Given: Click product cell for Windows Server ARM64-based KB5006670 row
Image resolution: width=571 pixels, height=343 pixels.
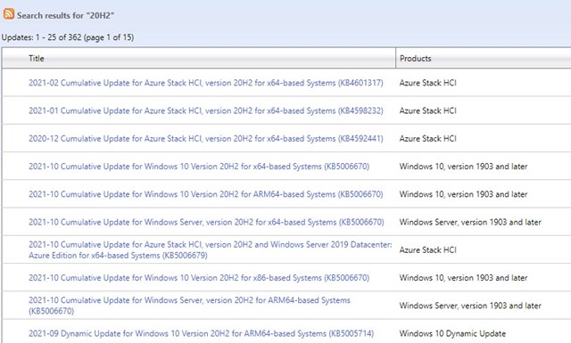Looking at the screenshot, I should tap(470, 306).
